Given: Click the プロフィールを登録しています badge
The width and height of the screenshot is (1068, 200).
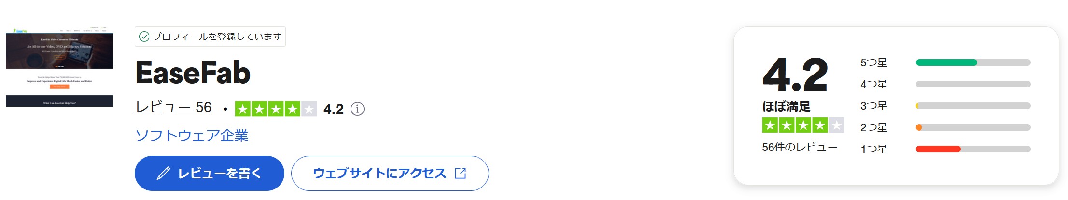Looking at the screenshot, I should pyautogui.click(x=210, y=37).
